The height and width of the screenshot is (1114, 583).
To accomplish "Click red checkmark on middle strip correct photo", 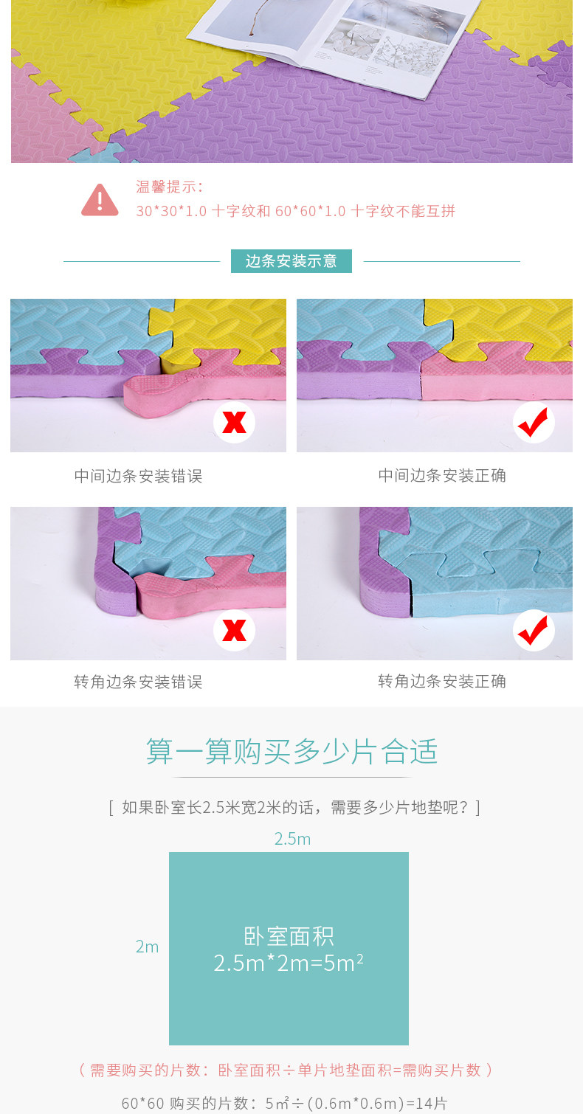I will (x=534, y=423).
